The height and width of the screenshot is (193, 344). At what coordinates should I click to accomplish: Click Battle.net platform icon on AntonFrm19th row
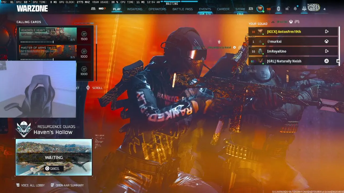(327, 32)
